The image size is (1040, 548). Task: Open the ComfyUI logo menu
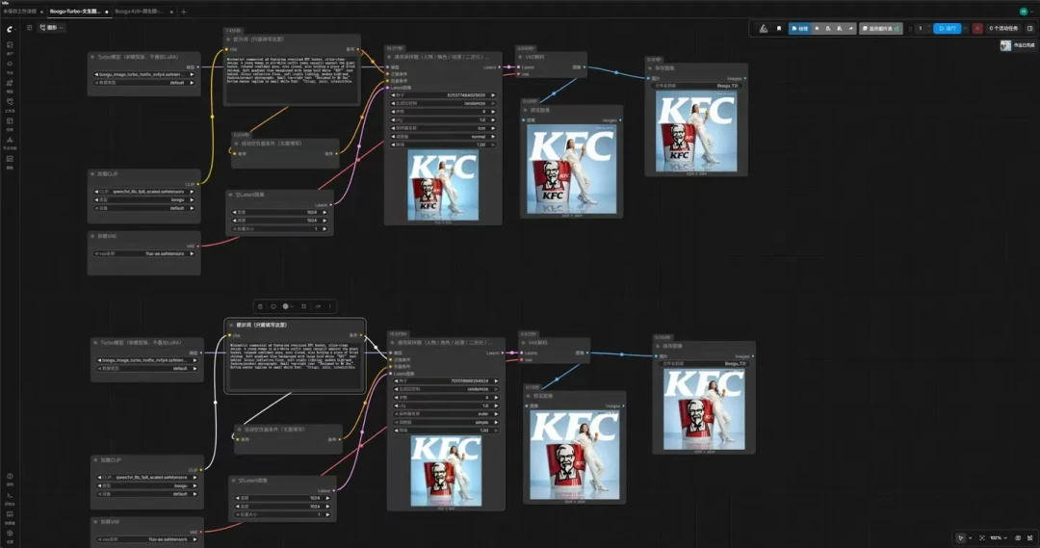(x=10, y=29)
